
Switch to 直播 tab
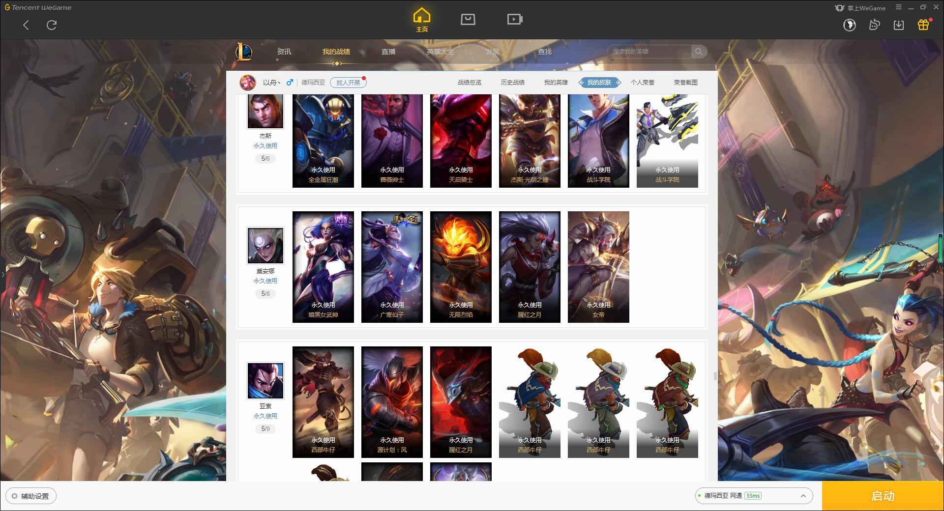point(388,52)
